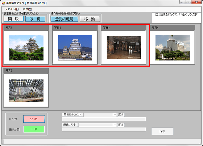
Task: Click 反映 next to 画像コメント
Action: (x=121, y=125)
